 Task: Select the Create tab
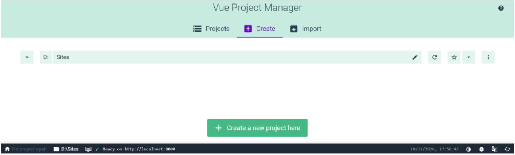[260, 29]
